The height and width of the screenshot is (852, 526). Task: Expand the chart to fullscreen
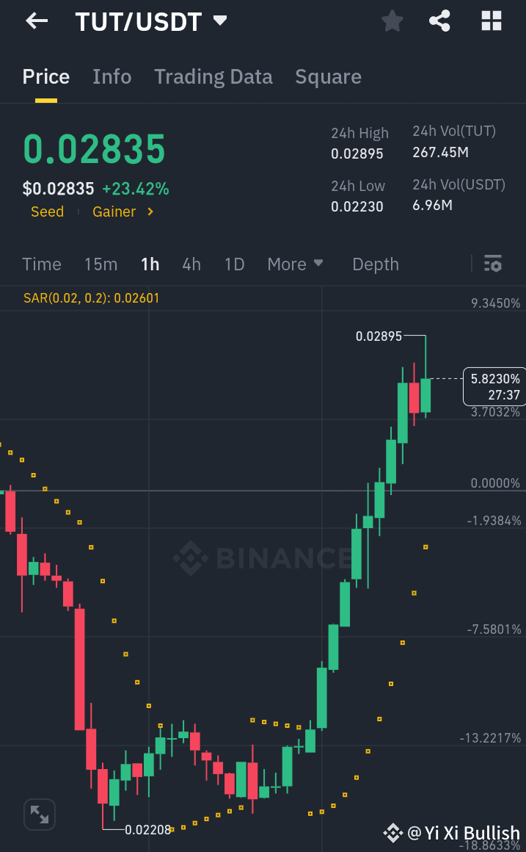[x=39, y=814]
